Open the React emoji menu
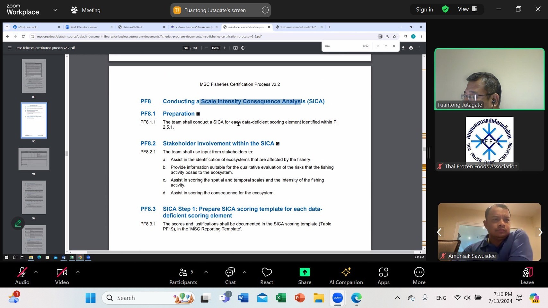The width and height of the screenshot is (548, 308). [x=266, y=276]
